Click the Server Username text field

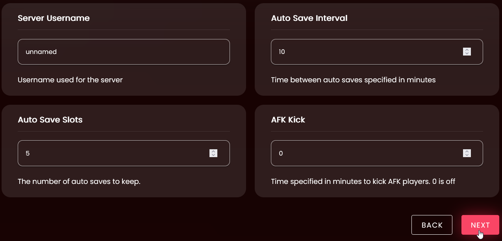click(x=124, y=52)
